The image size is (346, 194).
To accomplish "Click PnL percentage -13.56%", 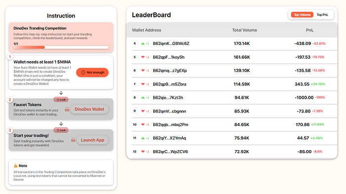I will [x=318, y=71].
